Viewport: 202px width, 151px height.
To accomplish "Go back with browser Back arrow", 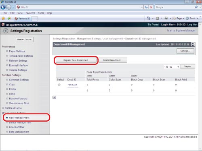I will [x=3, y=7].
